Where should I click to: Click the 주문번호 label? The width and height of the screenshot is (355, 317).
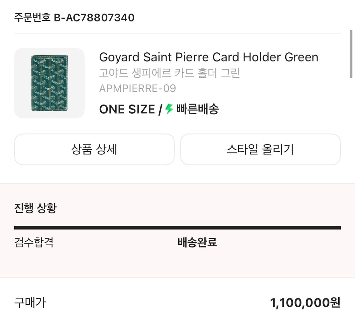coord(32,17)
